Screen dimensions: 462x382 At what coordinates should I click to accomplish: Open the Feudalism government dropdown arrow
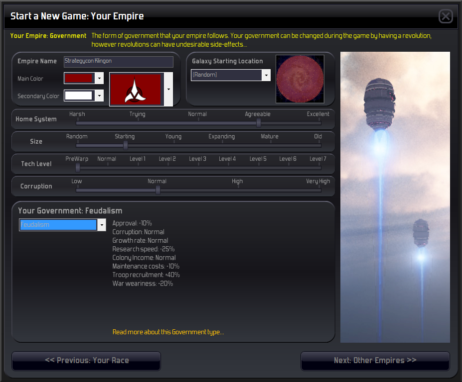pos(102,225)
